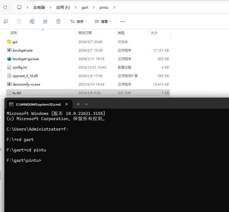Add a new terminal tab
229x212 pixels.
coord(78,104)
